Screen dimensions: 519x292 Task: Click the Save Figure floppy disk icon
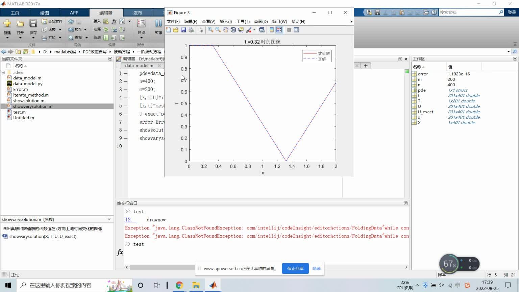coord(183,30)
